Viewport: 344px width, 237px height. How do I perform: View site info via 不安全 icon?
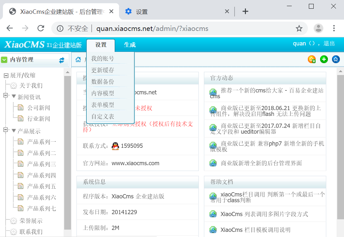(60, 28)
